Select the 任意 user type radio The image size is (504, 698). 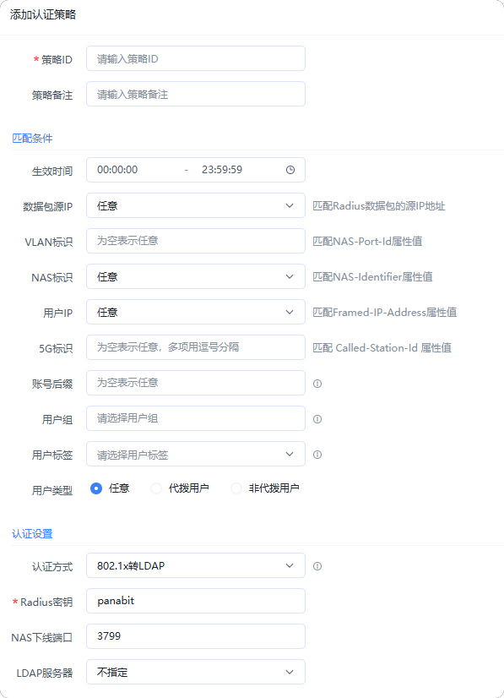(x=96, y=488)
